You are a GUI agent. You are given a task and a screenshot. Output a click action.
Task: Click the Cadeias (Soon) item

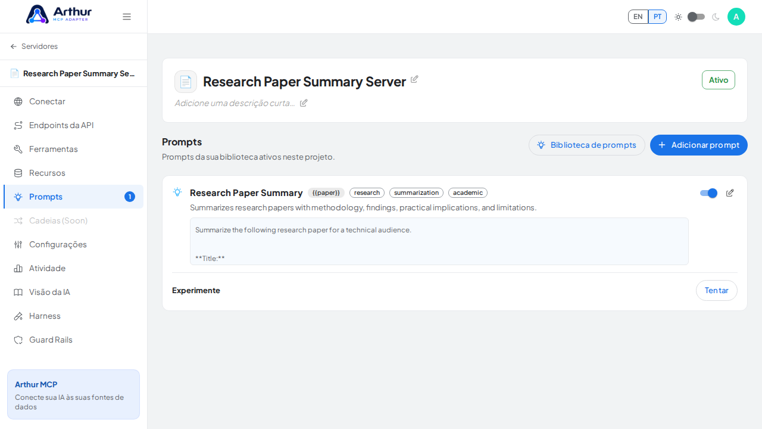click(x=74, y=220)
